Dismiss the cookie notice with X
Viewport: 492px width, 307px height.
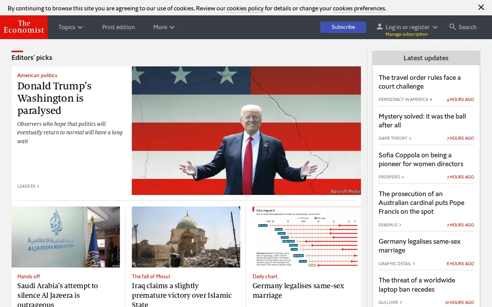click(x=481, y=7)
